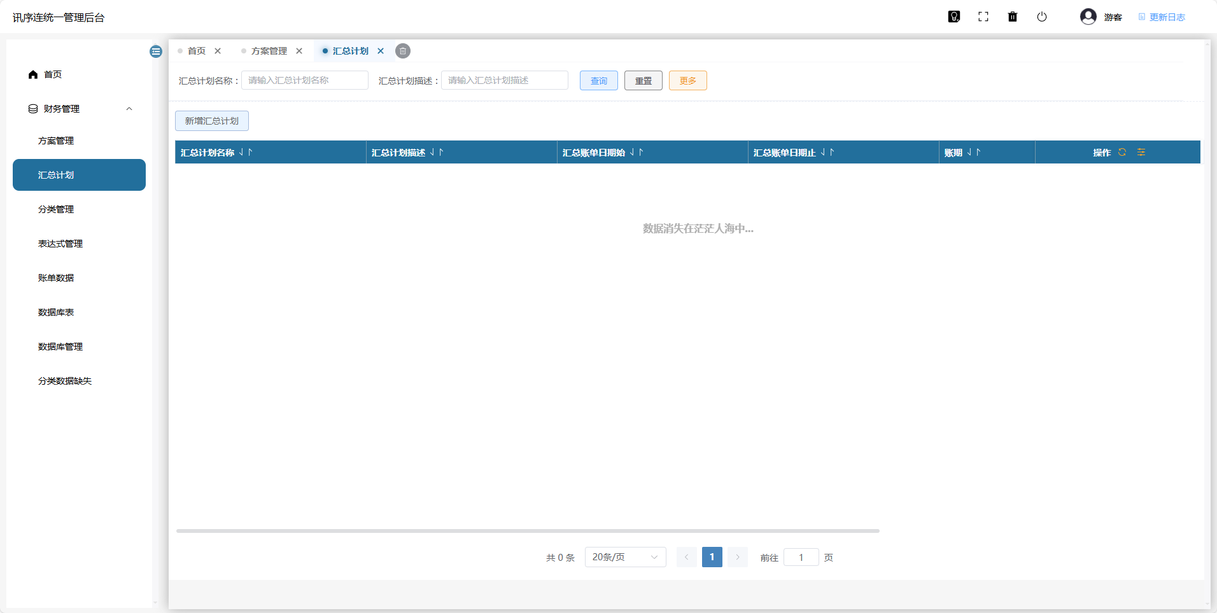Sort 账期 column descending arrow
The image size is (1217, 613).
click(970, 152)
